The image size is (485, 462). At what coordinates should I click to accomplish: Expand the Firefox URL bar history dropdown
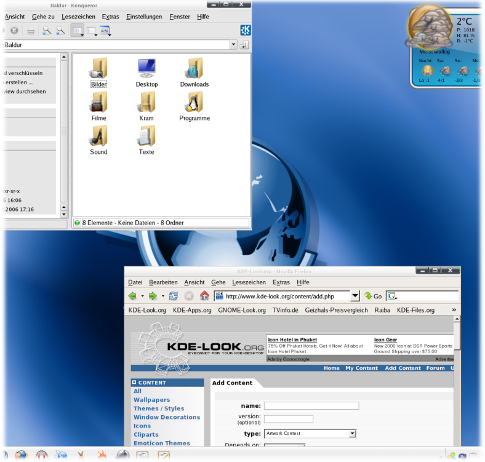[x=355, y=296]
